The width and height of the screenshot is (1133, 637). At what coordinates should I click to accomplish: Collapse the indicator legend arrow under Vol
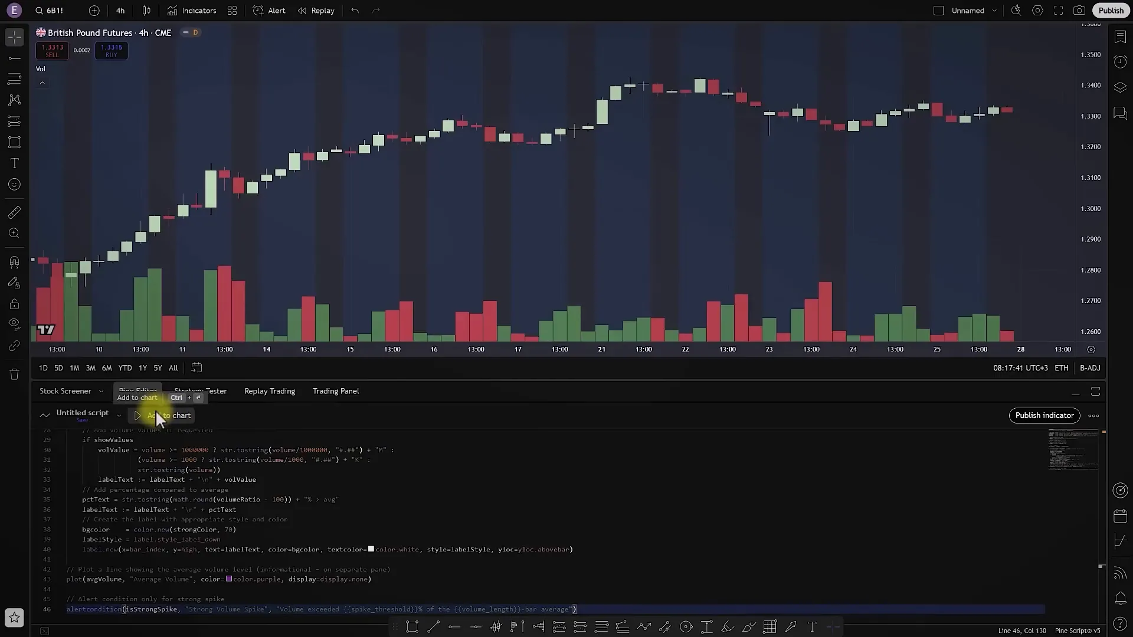(42, 83)
